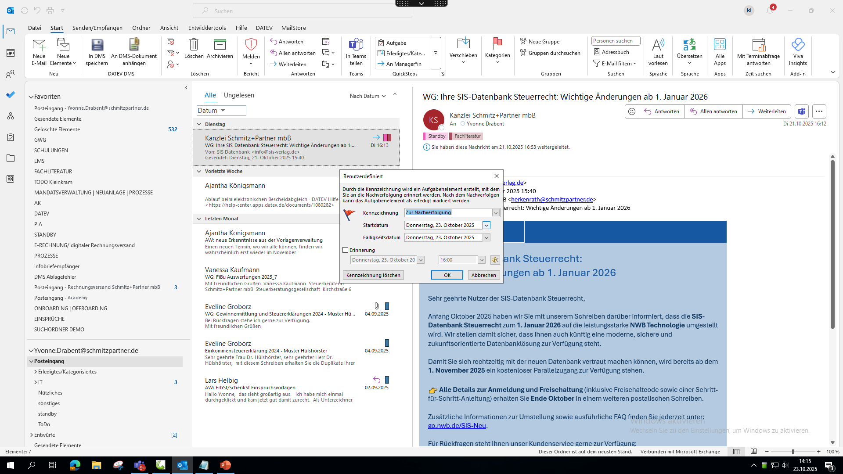Click In DMS speichern icon

pyautogui.click(x=97, y=45)
